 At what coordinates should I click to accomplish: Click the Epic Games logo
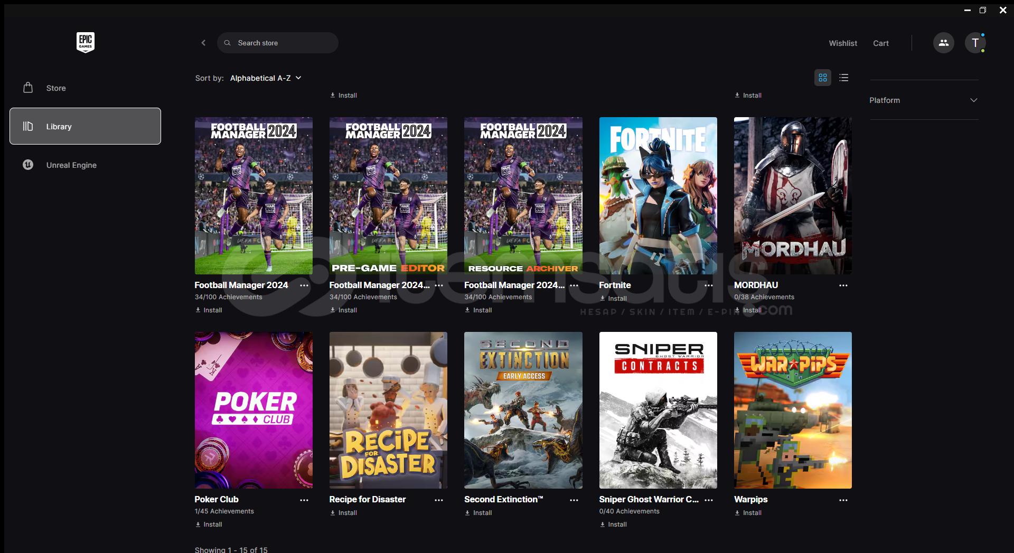86,42
